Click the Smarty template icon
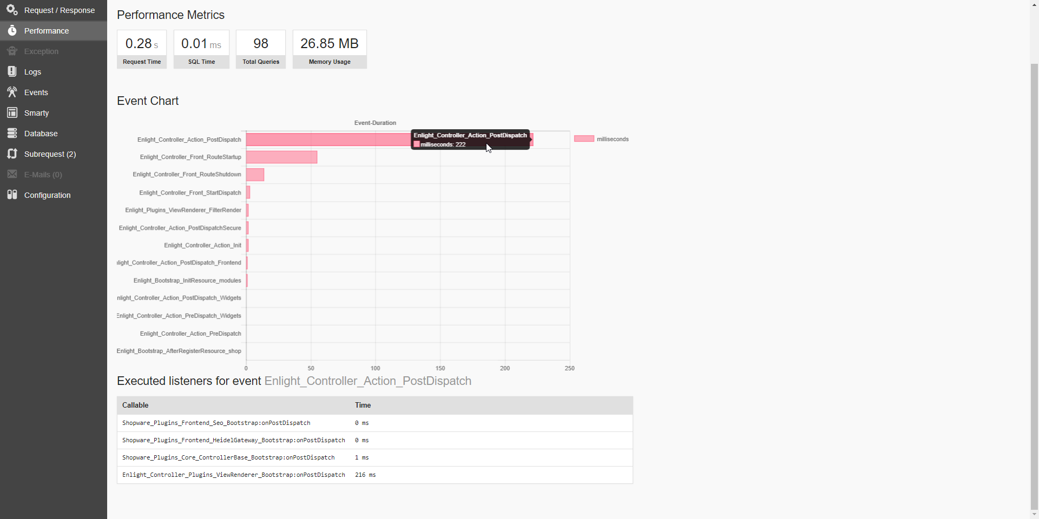The width and height of the screenshot is (1039, 519). coord(12,112)
